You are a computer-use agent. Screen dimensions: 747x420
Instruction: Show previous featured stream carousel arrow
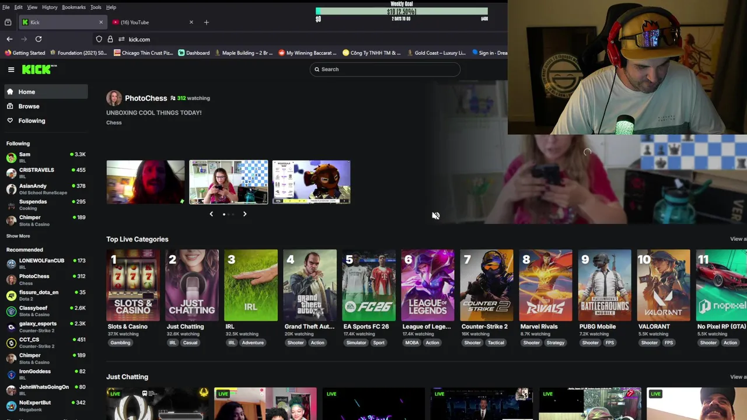tap(211, 214)
